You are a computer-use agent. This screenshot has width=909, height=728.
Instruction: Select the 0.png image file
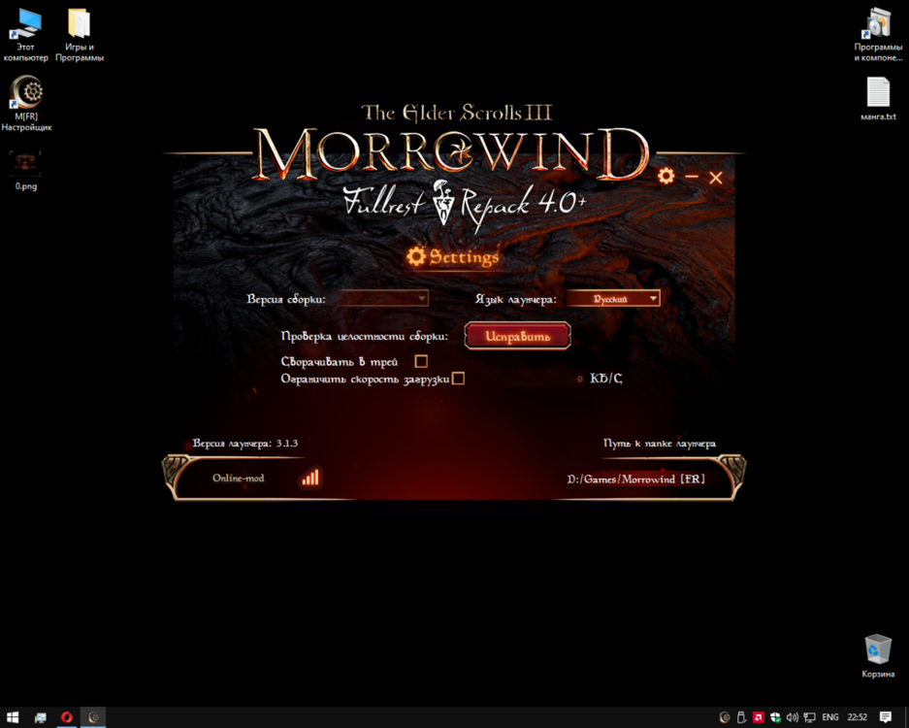[x=25, y=162]
